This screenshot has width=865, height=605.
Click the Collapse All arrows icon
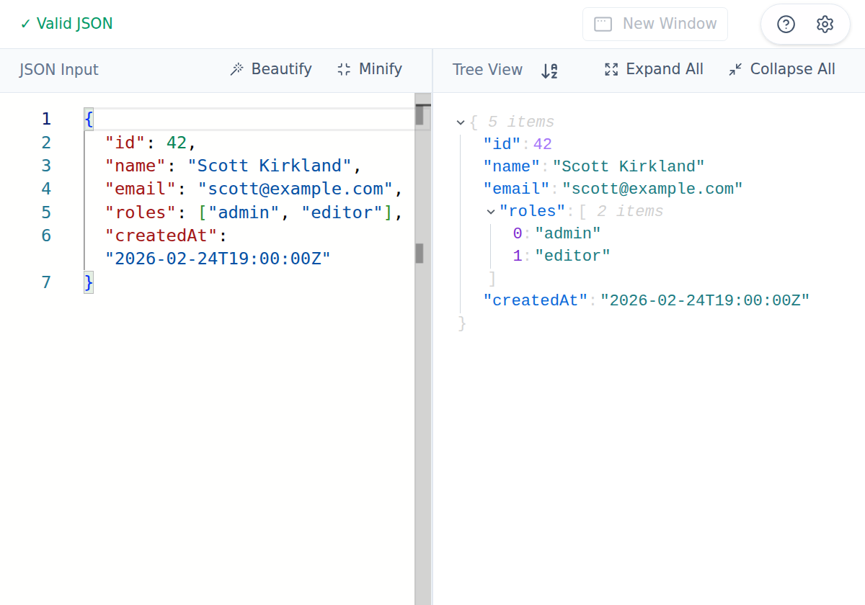pyautogui.click(x=735, y=69)
